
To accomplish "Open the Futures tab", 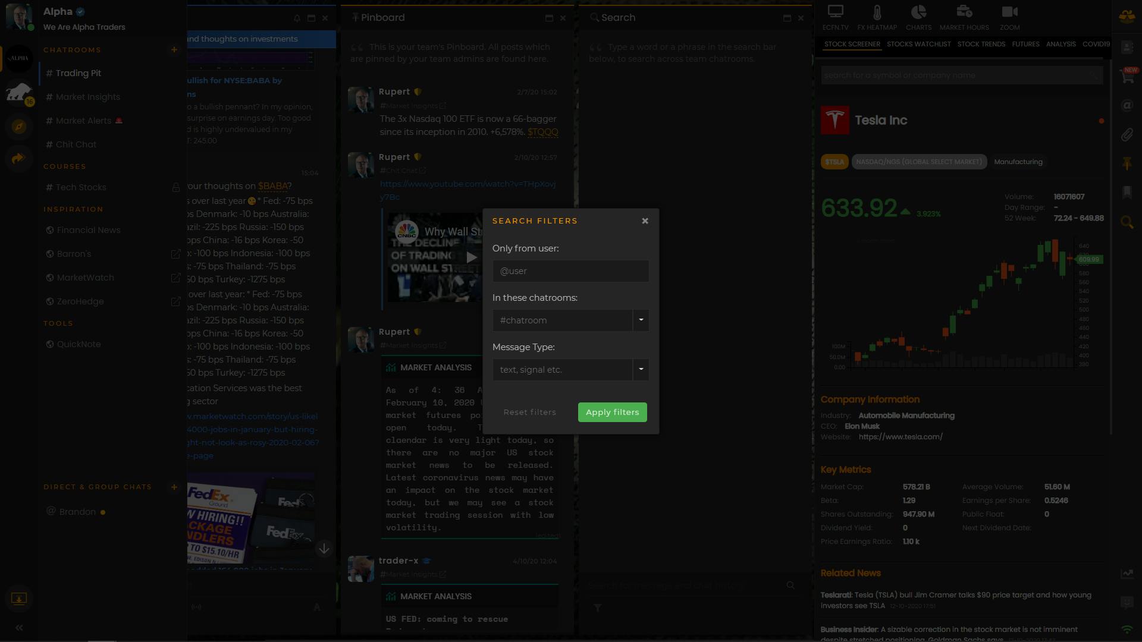I will tap(1025, 45).
